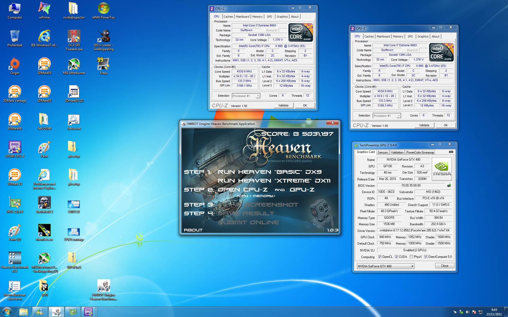Toggle the OpenCL checkbox in GPU-Z

click(x=380, y=257)
